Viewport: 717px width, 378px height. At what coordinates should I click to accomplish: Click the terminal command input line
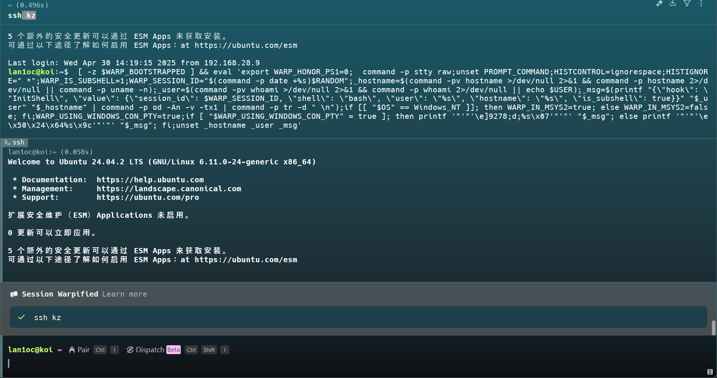336,363
